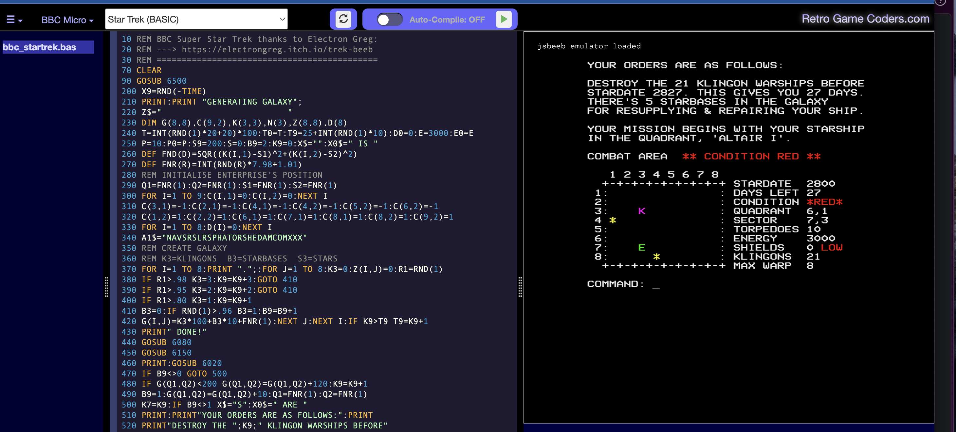
Task: Click the recompile refresh icon
Action: [x=343, y=19]
